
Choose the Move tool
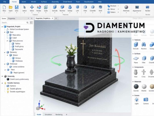[32, 7]
